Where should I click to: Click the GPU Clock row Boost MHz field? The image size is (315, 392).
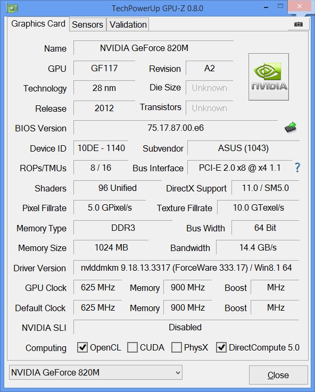(x=275, y=288)
